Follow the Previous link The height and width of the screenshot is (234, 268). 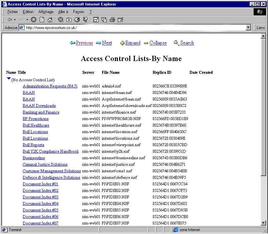85,43
